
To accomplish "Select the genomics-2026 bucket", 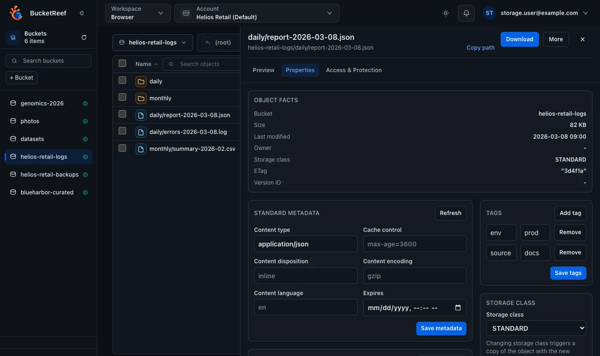I will (49, 103).
